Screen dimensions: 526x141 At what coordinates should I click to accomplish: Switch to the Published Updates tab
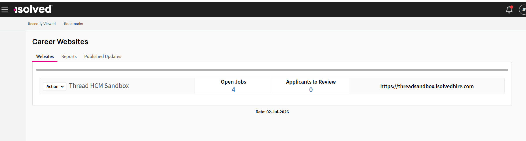103,57
